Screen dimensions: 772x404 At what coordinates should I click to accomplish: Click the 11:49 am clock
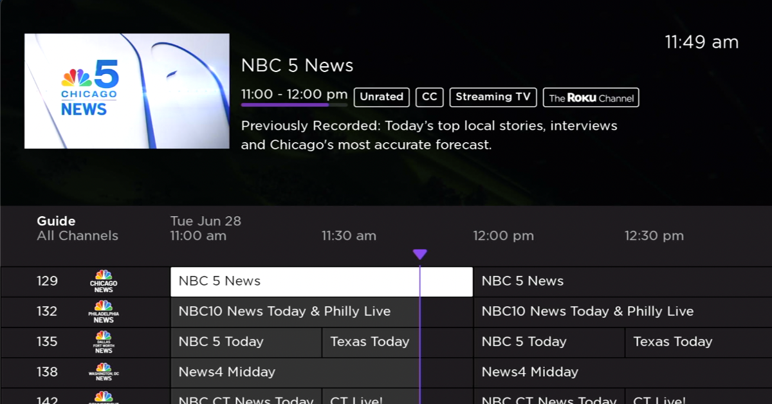[702, 42]
